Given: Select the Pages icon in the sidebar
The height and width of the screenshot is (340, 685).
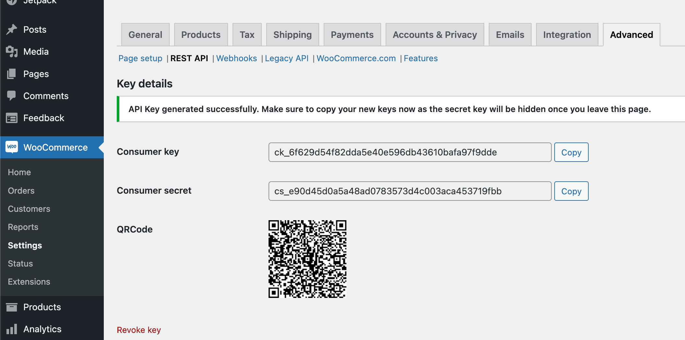Looking at the screenshot, I should pos(12,74).
